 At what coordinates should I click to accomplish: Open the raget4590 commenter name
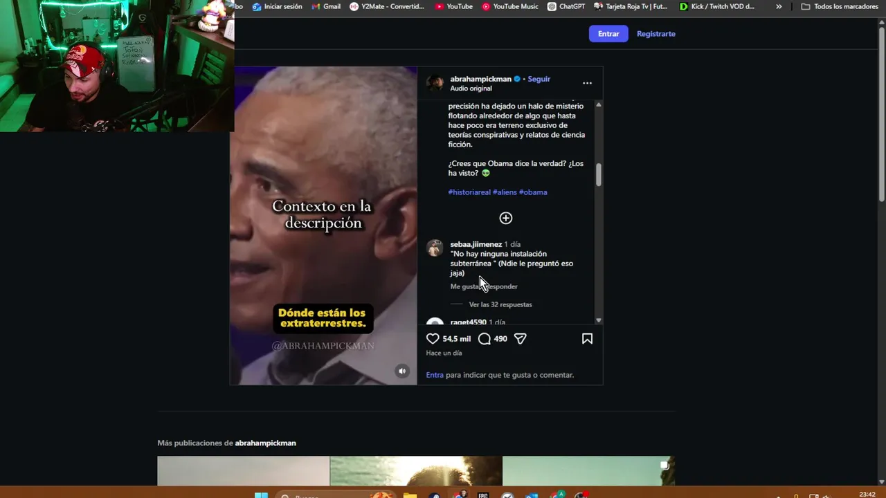(469, 322)
